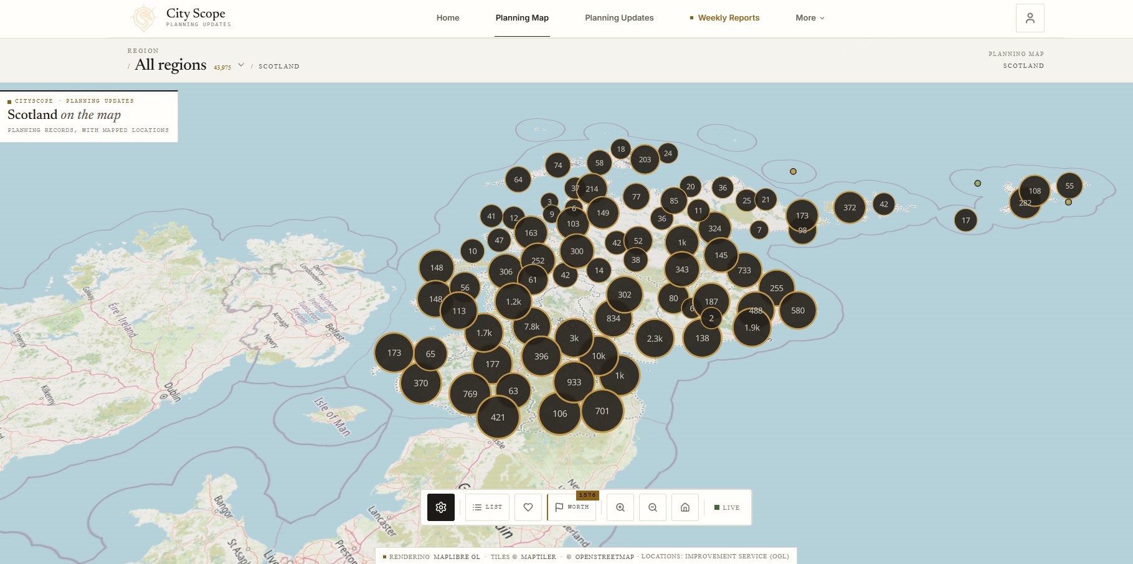
Task: Click the 1.9k cluster marker
Action: (752, 327)
